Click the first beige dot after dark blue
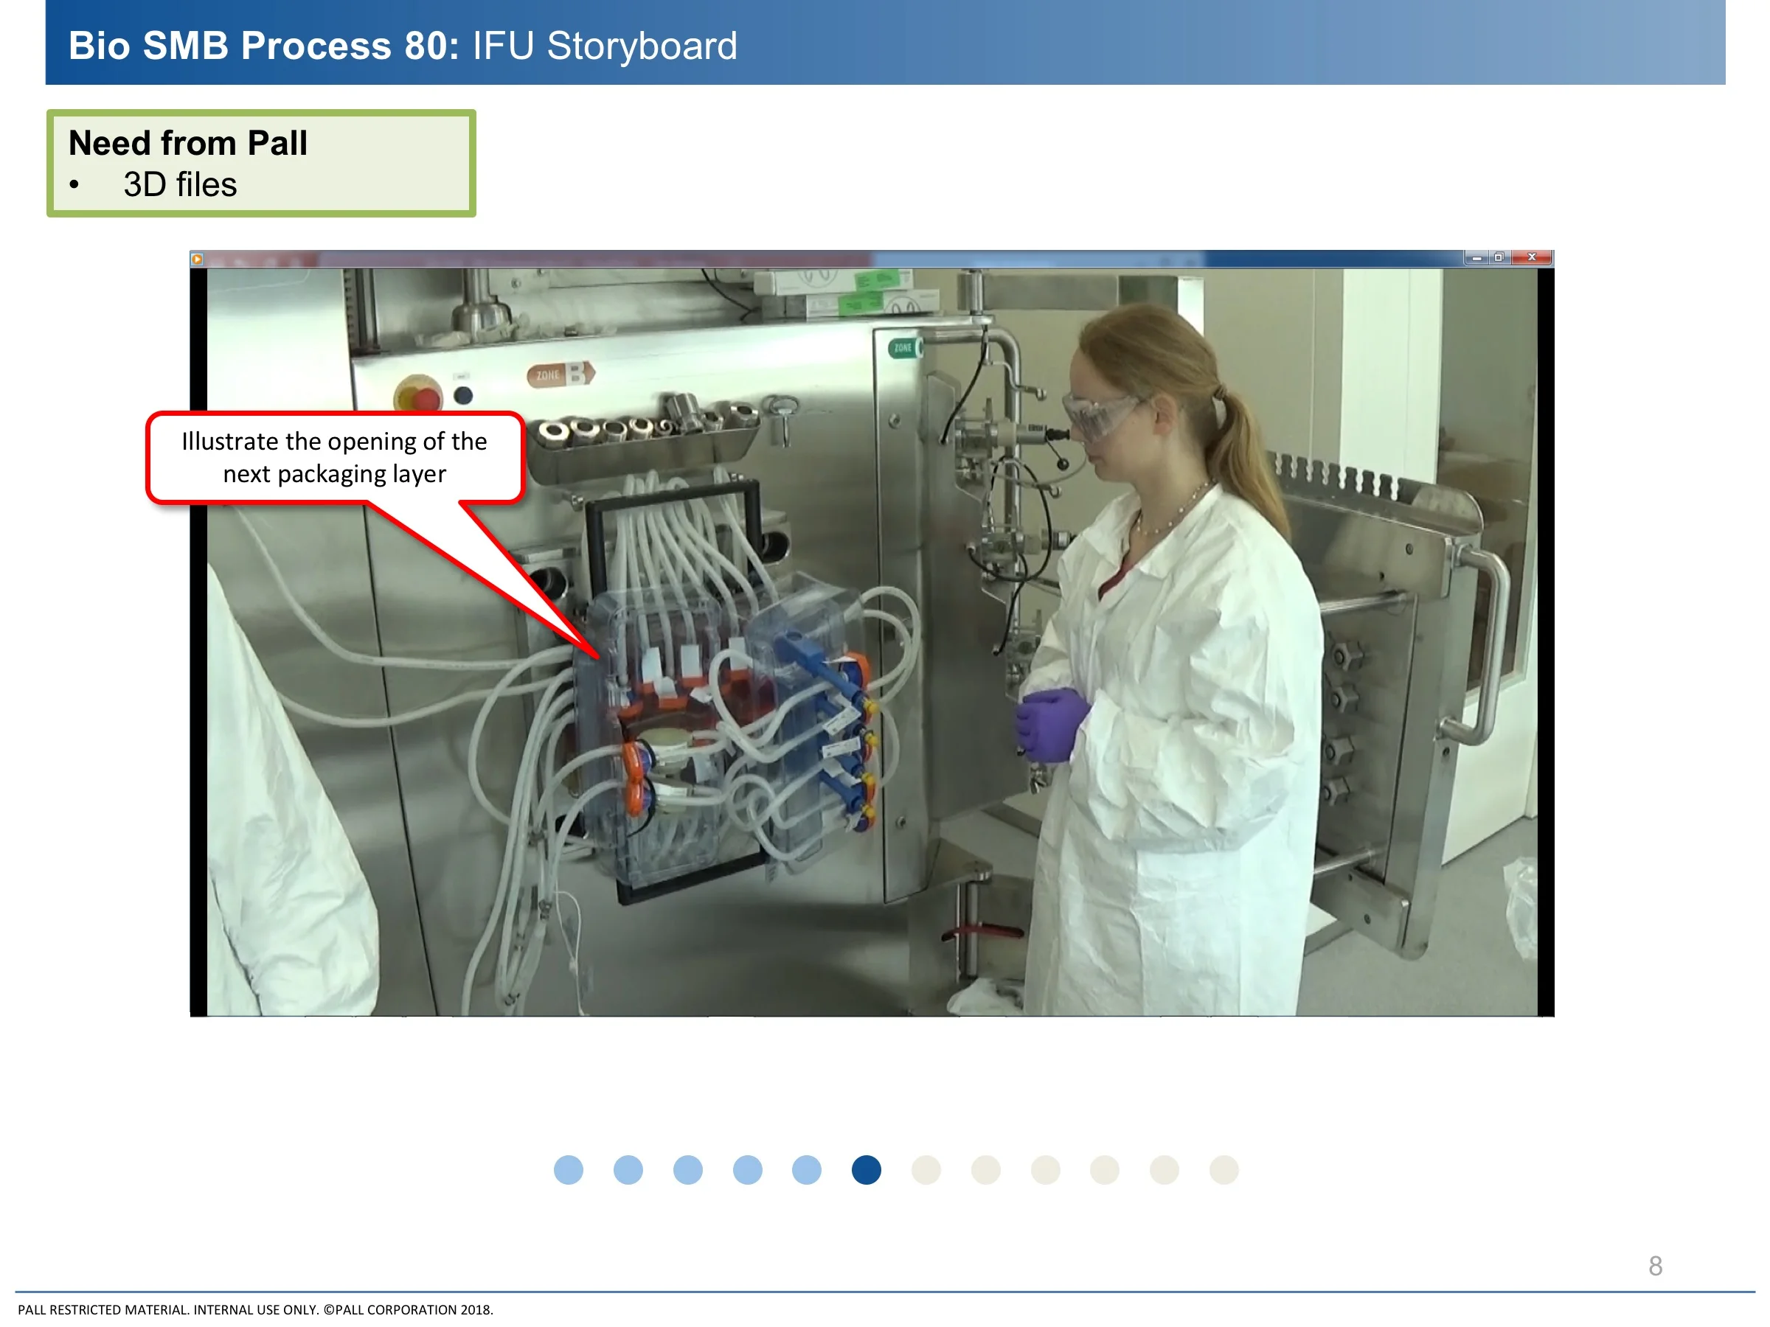The image size is (1770, 1327). pyautogui.click(x=926, y=1170)
